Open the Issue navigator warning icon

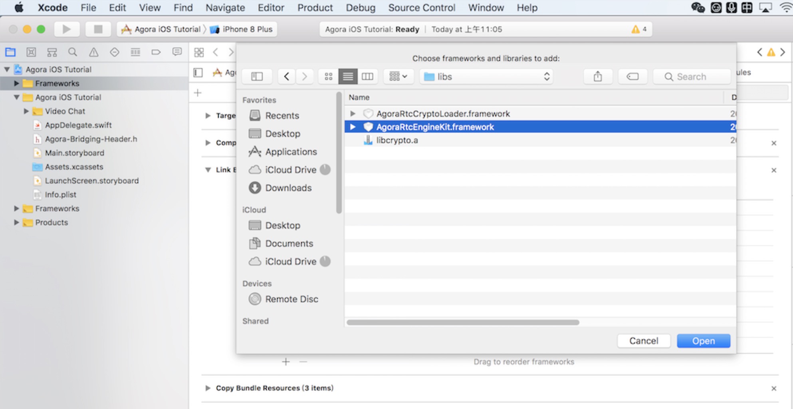(93, 52)
